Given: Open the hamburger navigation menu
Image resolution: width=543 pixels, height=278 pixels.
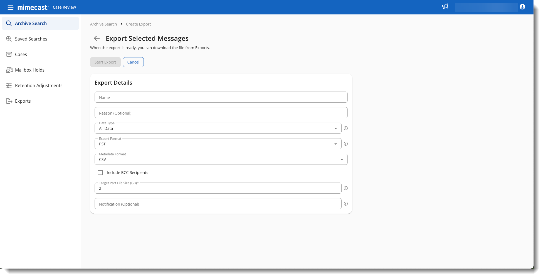Looking at the screenshot, I should [x=10, y=7].
